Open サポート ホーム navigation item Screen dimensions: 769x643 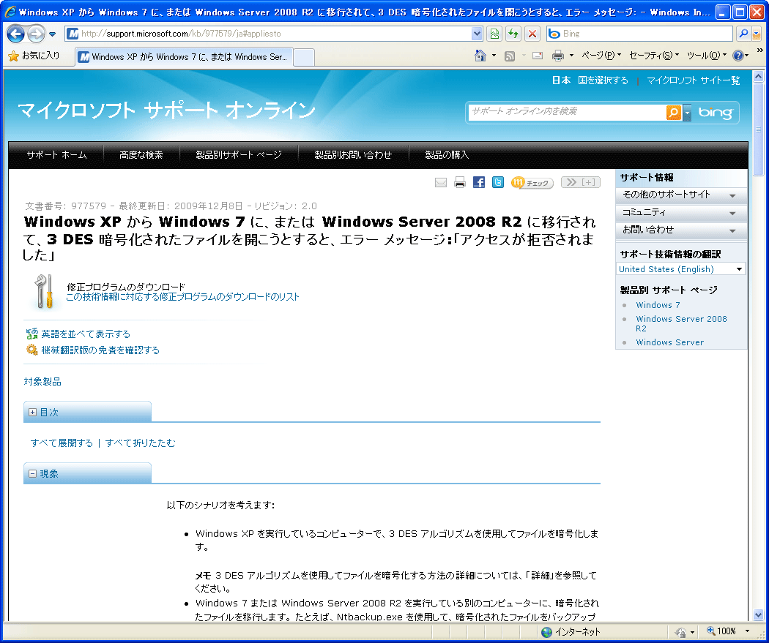tap(56, 155)
